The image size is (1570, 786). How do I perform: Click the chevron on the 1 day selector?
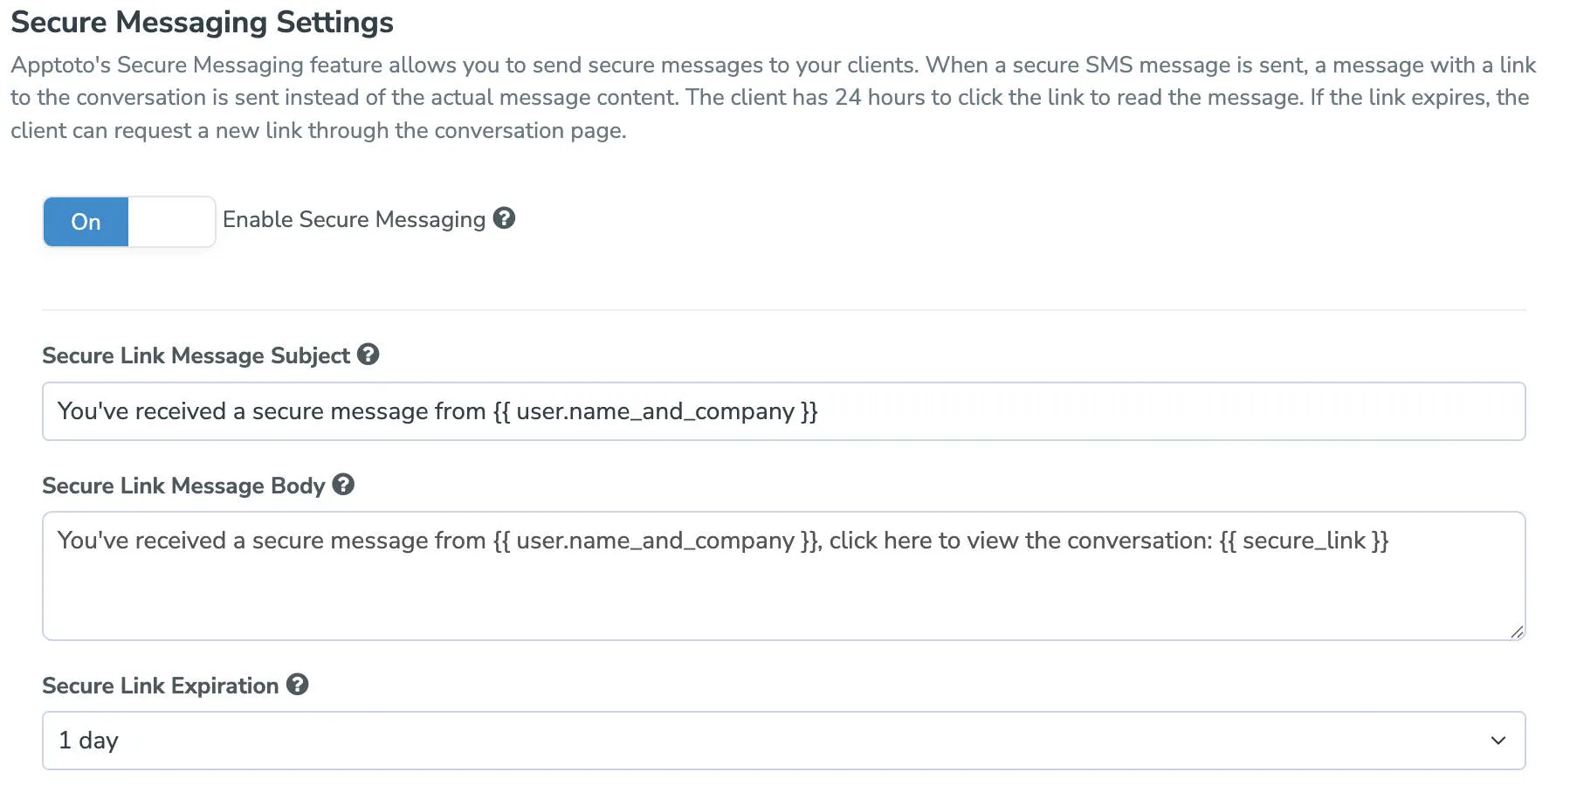tap(1498, 740)
